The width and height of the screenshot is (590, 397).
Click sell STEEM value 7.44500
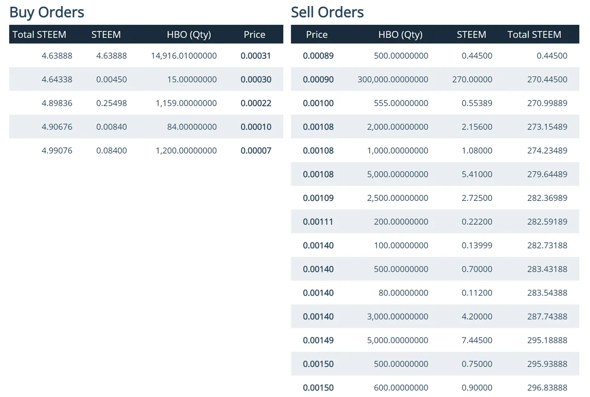(x=477, y=340)
